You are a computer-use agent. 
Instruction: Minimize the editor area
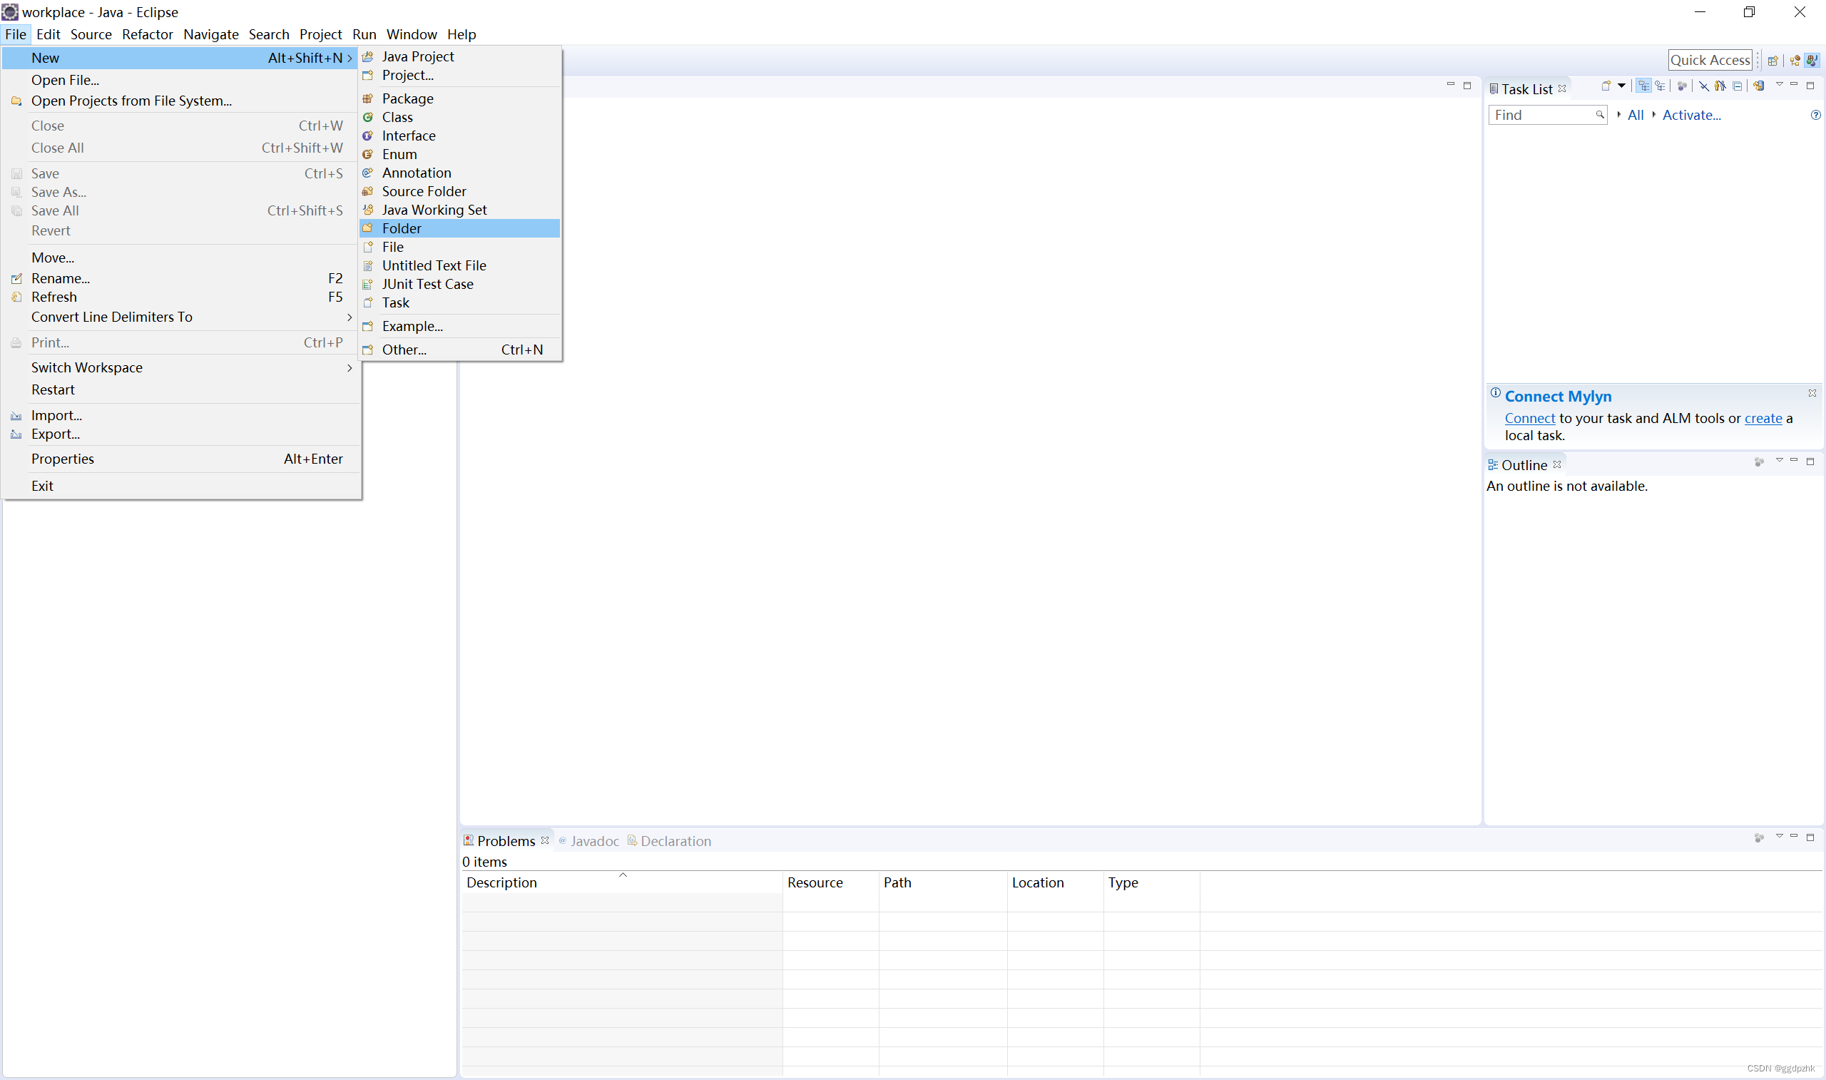point(1450,84)
